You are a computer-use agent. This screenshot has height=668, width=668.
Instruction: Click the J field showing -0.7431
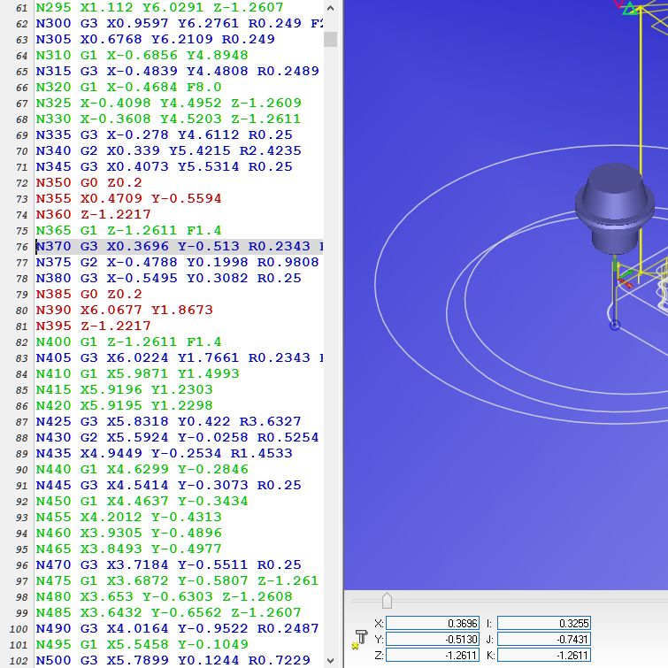(544, 639)
